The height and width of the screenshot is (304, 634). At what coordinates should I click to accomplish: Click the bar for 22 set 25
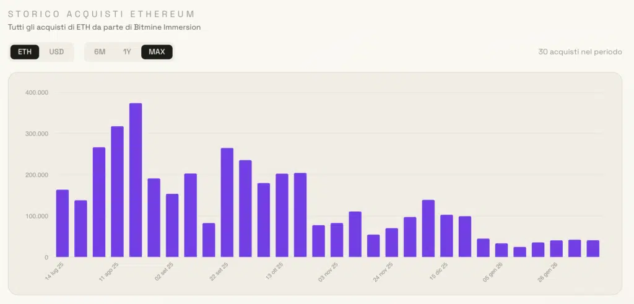click(x=227, y=202)
